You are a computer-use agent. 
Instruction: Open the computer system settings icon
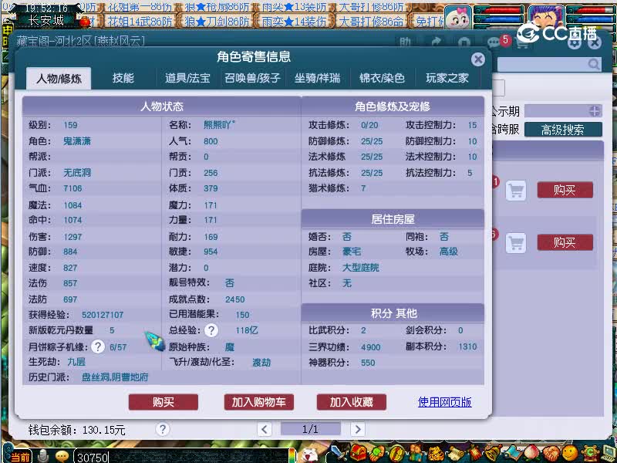[609, 454]
